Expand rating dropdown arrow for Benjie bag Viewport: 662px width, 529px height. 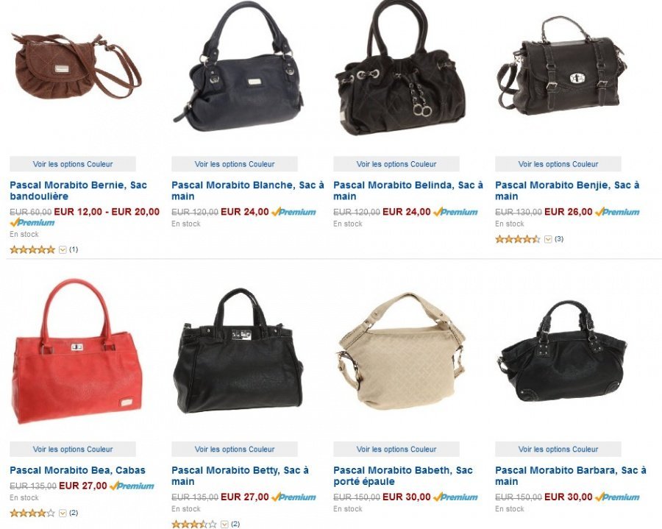(548, 239)
